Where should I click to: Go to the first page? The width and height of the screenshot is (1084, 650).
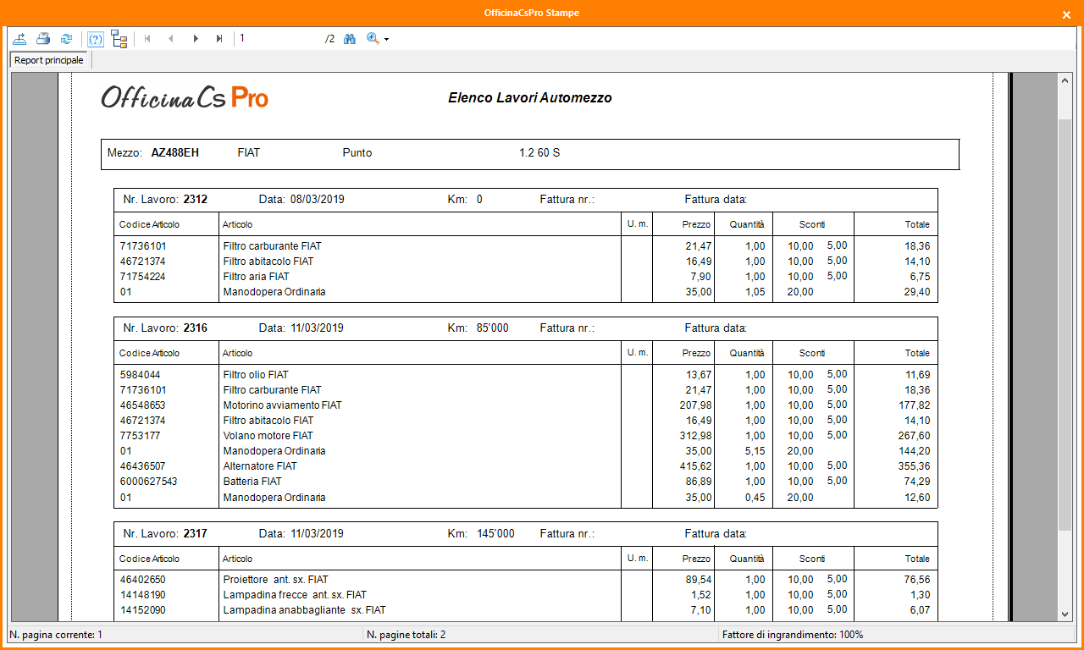[x=147, y=38]
